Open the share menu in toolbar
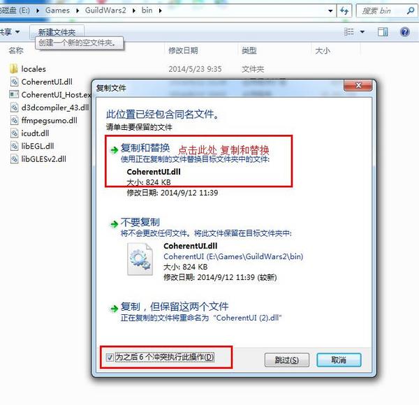 (x=10, y=32)
